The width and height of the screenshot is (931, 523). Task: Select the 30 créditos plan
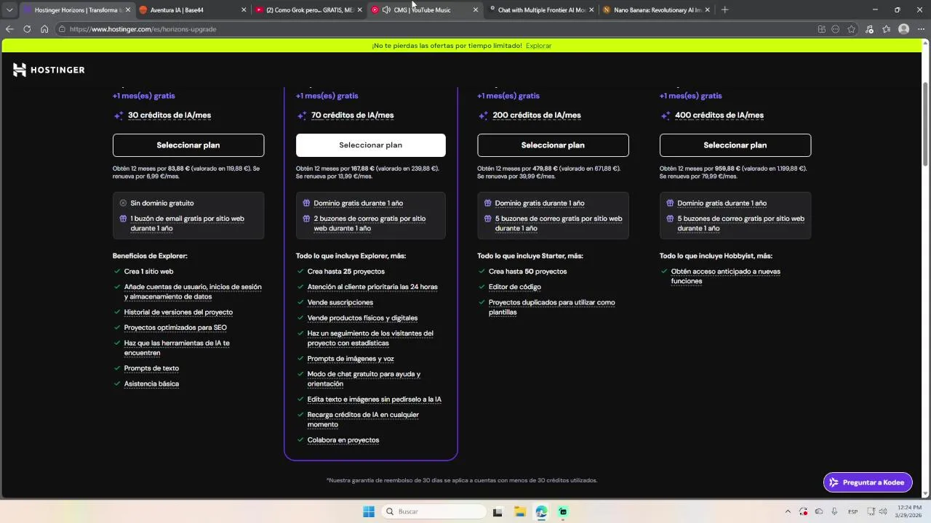pos(188,145)
